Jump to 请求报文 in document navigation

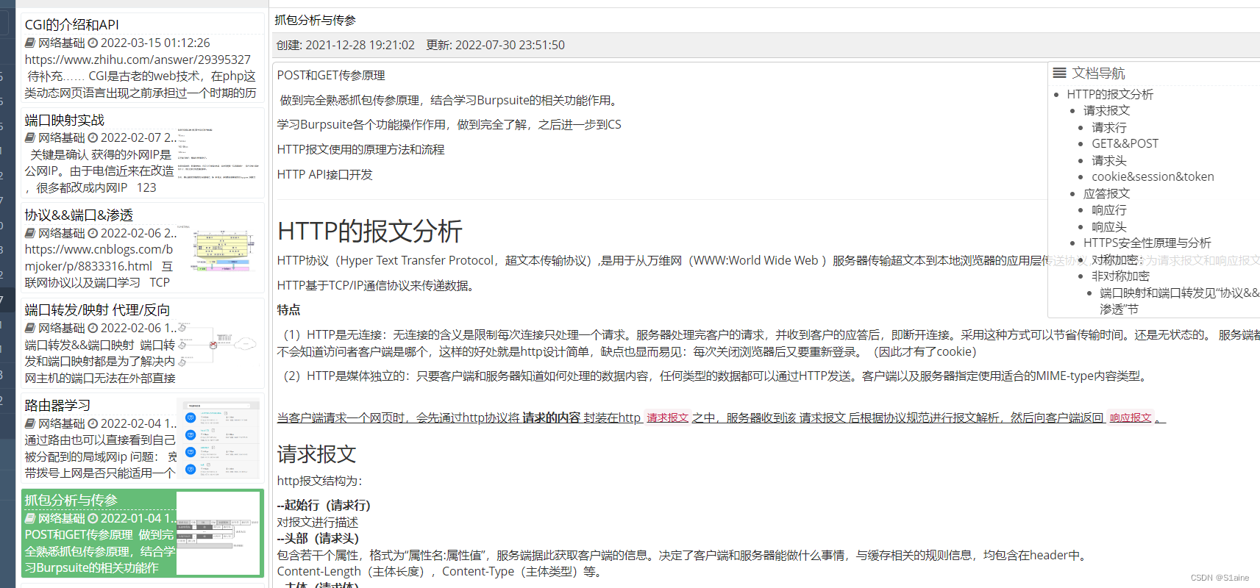(1106, 110)
